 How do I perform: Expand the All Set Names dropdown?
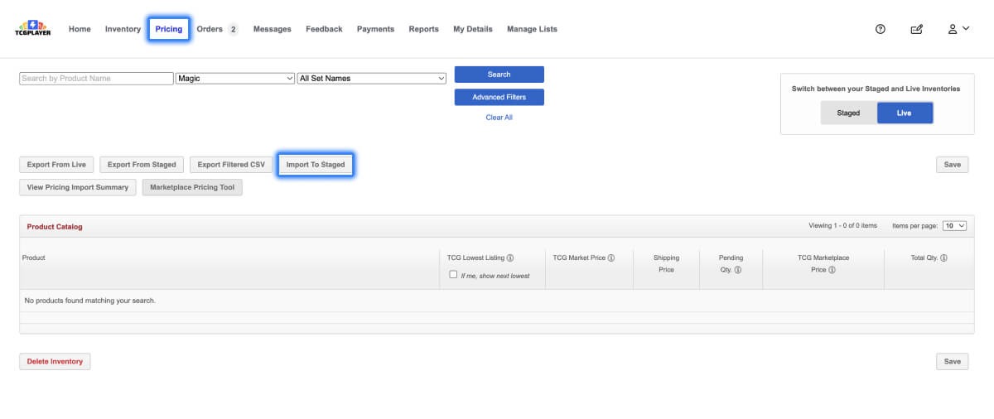372,79
